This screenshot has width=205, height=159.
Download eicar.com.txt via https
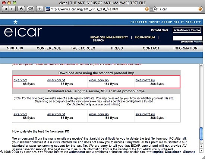[x=56, y=114]
